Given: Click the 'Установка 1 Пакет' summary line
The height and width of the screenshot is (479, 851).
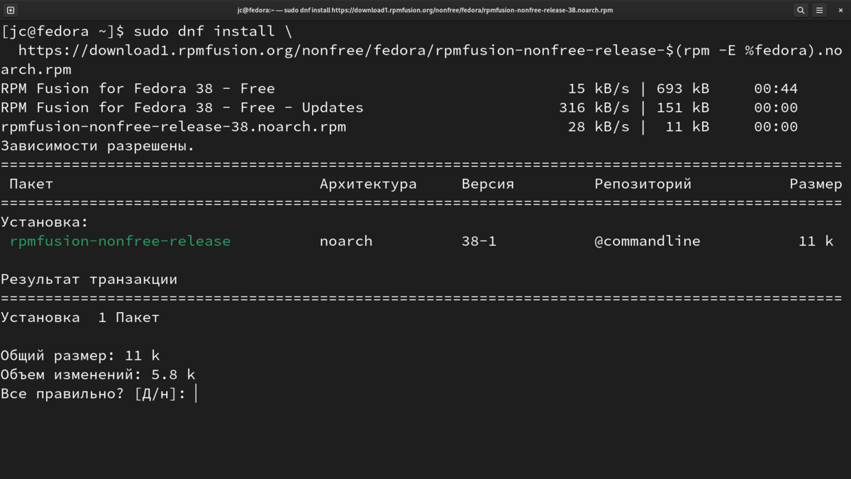Looking at the screenshot, I should pyautogui.click(x=80, y=318).
